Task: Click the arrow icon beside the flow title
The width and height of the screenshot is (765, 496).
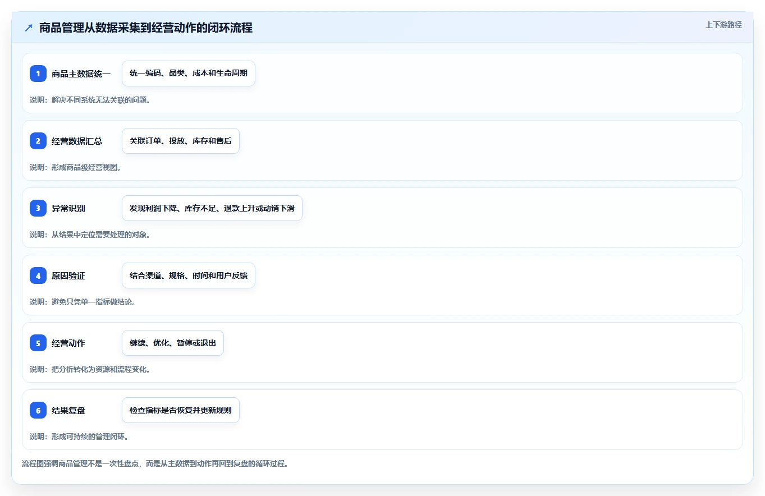Action: point(29,28)
